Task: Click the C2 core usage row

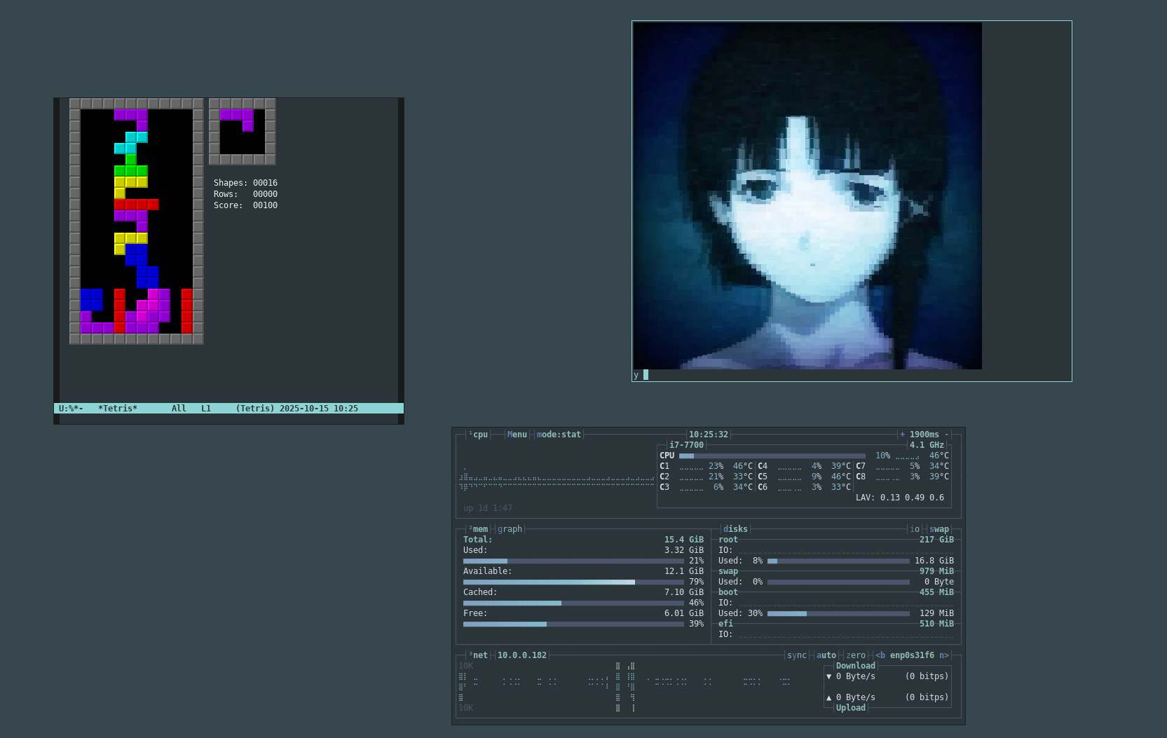Action: [x=706, y=477]
